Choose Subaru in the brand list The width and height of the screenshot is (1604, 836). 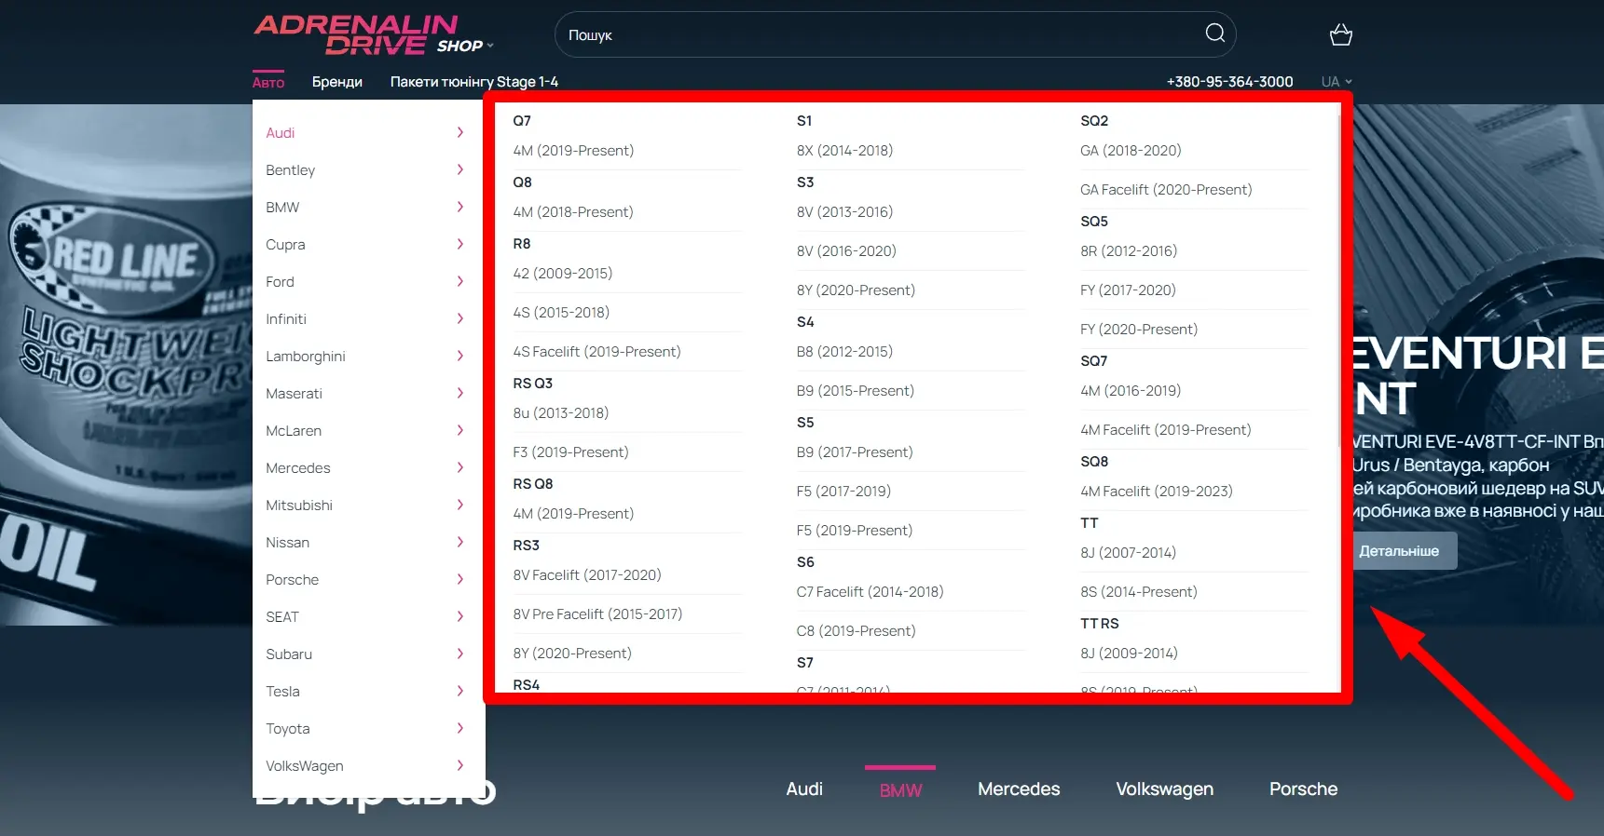(289, 654)
